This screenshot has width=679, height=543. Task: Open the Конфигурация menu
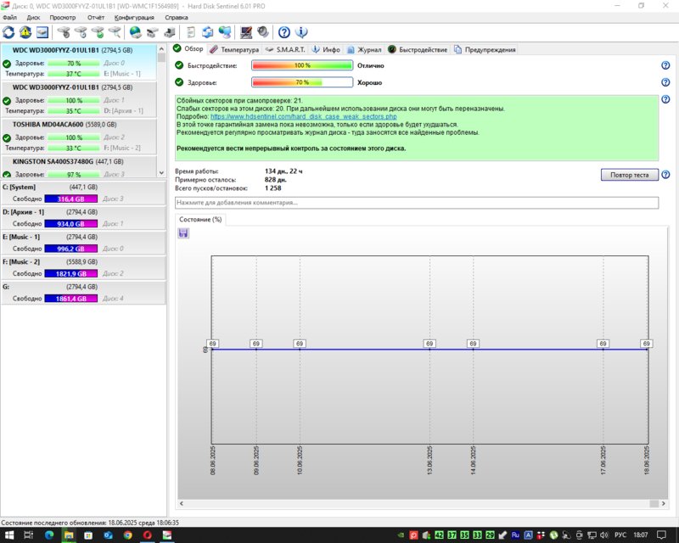click(134, 17)
